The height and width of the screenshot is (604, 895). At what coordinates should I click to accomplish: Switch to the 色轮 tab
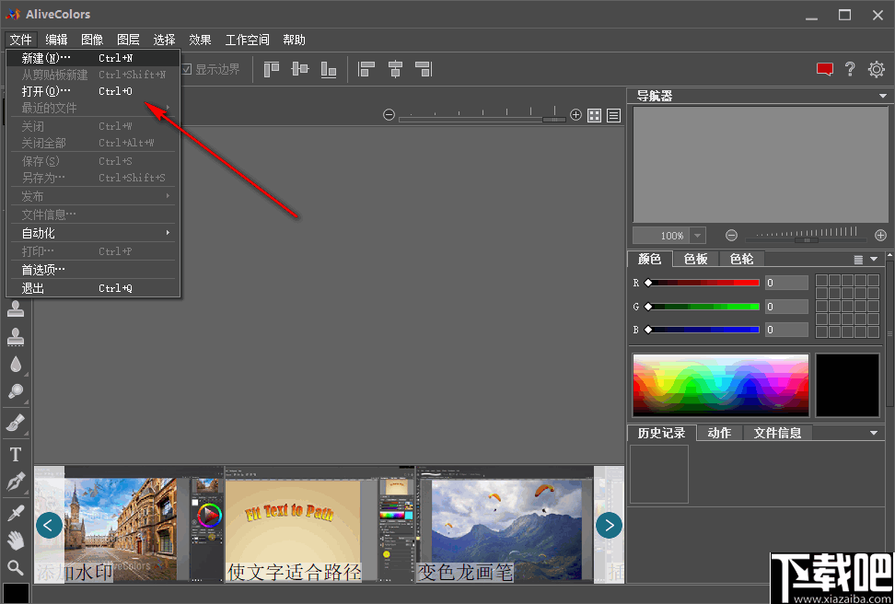[742, 259]
